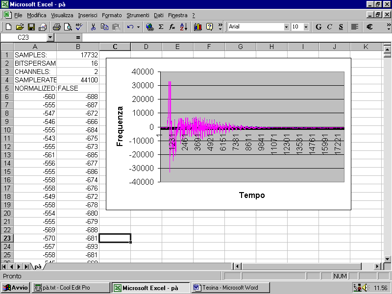Undo the last action

pyautogui.click(x=130, y=27)
